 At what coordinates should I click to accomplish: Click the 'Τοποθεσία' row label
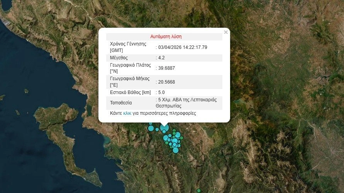coord(121,103)
